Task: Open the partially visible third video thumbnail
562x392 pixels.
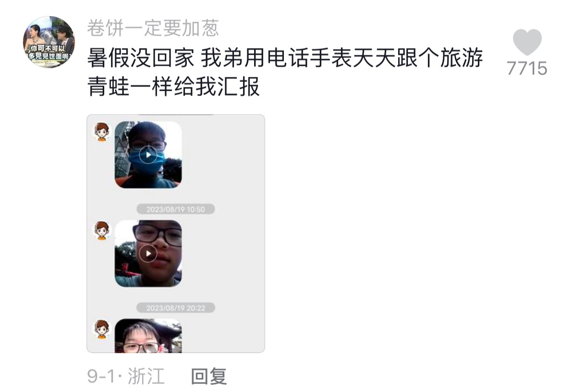Action: (x=148, y=336)
